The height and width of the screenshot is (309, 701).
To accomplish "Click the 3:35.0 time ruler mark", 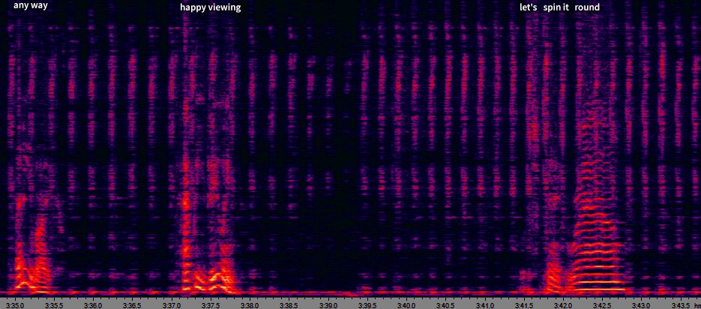I will pos(16,304).
